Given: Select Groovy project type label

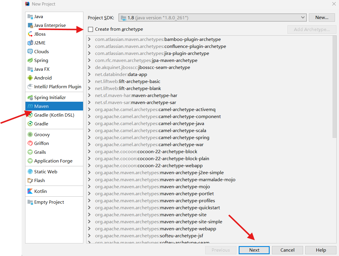Looking at the screenshot, I should click(42, 135).
